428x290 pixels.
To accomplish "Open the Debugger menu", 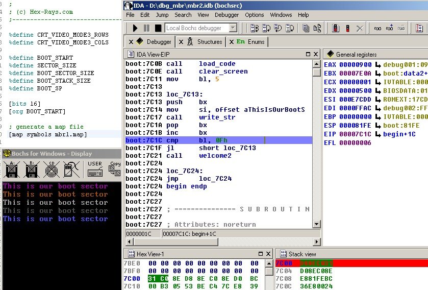I will (226, 15).
